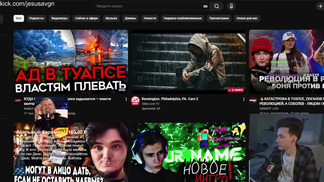Click the 24:43 duration label

click(122, 90)
